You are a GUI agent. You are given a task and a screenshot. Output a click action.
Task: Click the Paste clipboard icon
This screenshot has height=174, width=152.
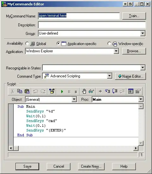coord(27,91)
